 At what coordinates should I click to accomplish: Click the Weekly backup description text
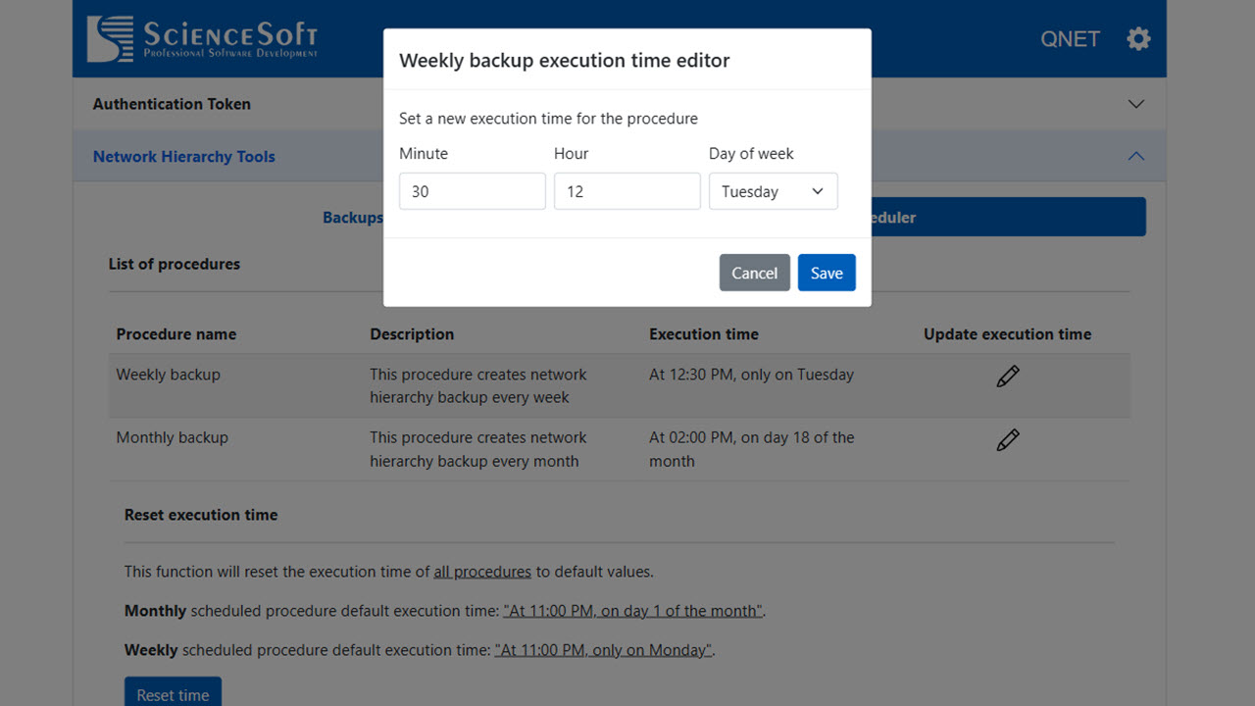tap(478, 386)
